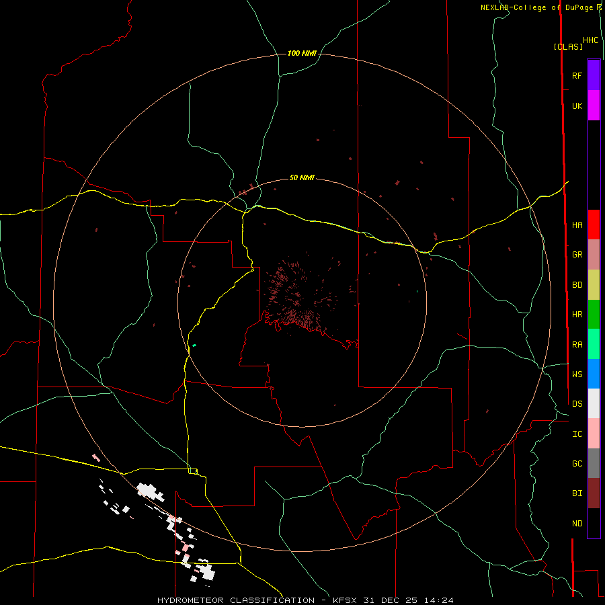Click the DS legend label
The height and width of the screenshot is (605, 605).
pos(577,404)
